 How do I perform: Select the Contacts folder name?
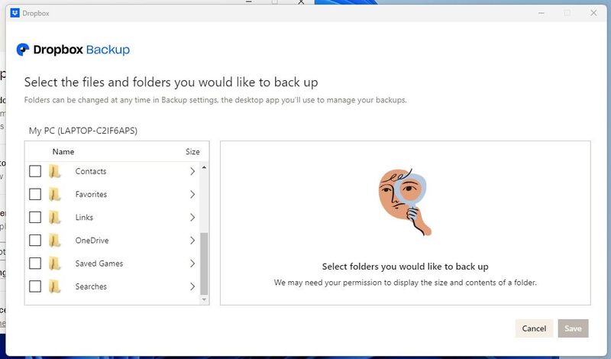[91, 171]
